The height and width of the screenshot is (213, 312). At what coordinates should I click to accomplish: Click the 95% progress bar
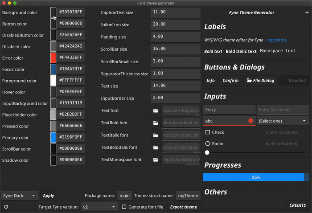(256, 177)
